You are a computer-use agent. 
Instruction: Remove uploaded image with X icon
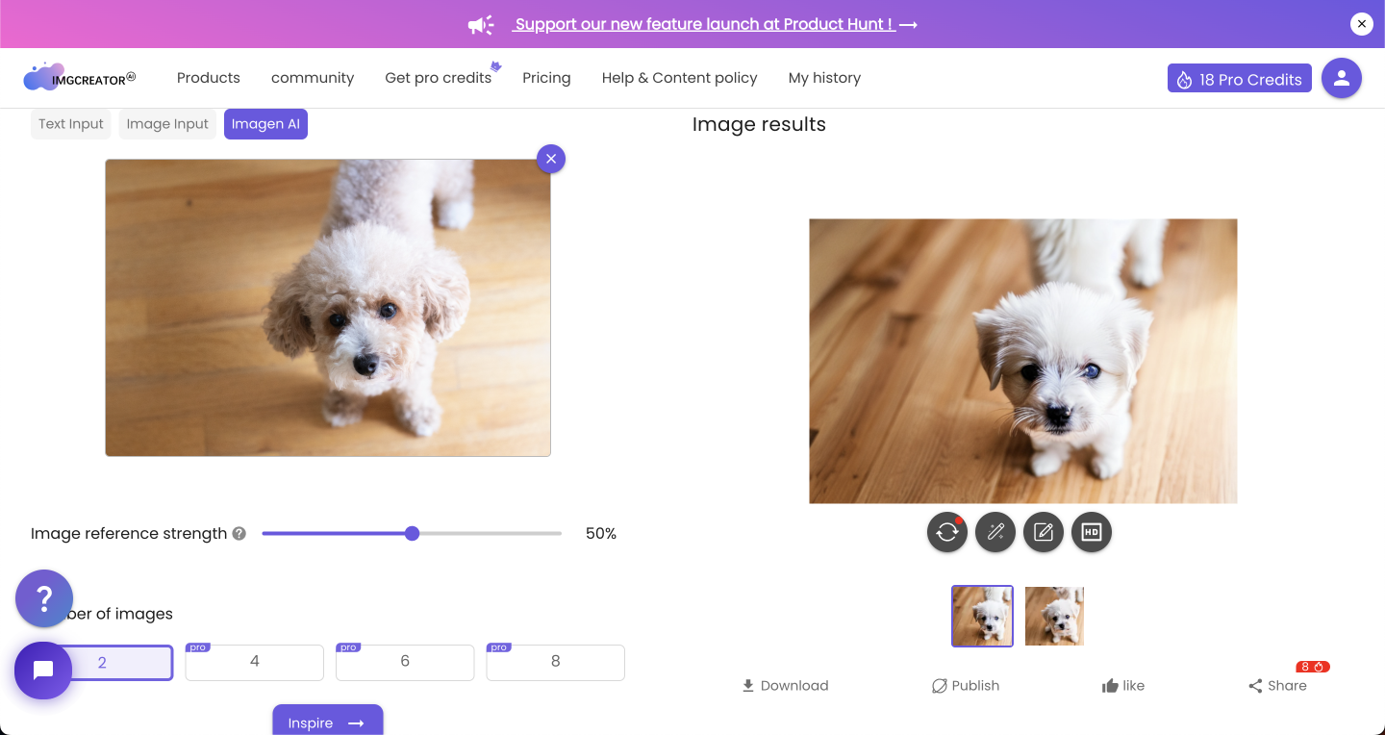551,159
